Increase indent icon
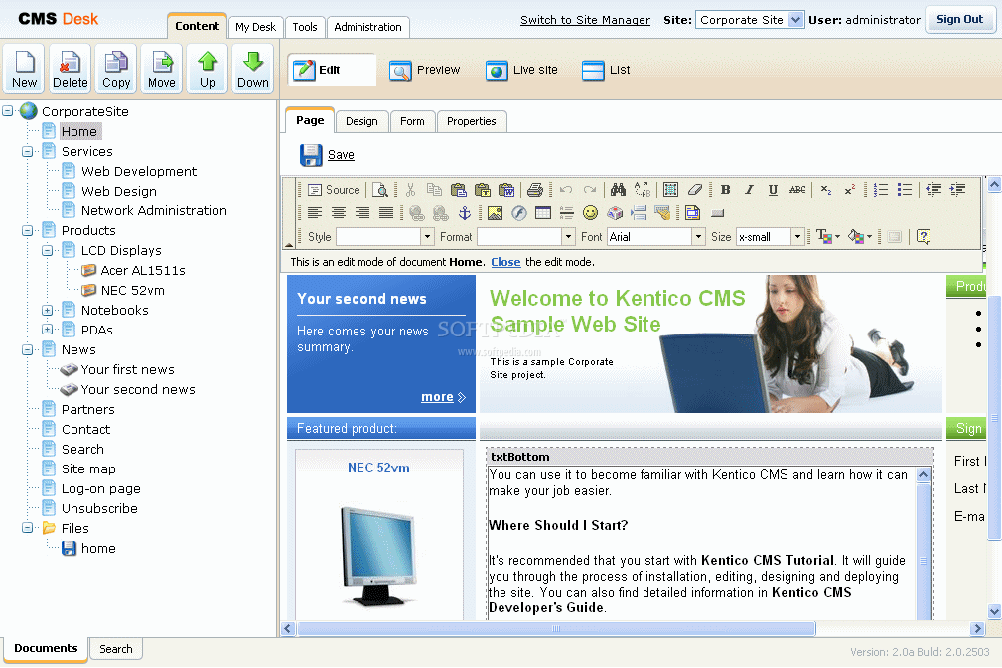The height and width of the screenshot is (668, 1002). click(957, 190)
